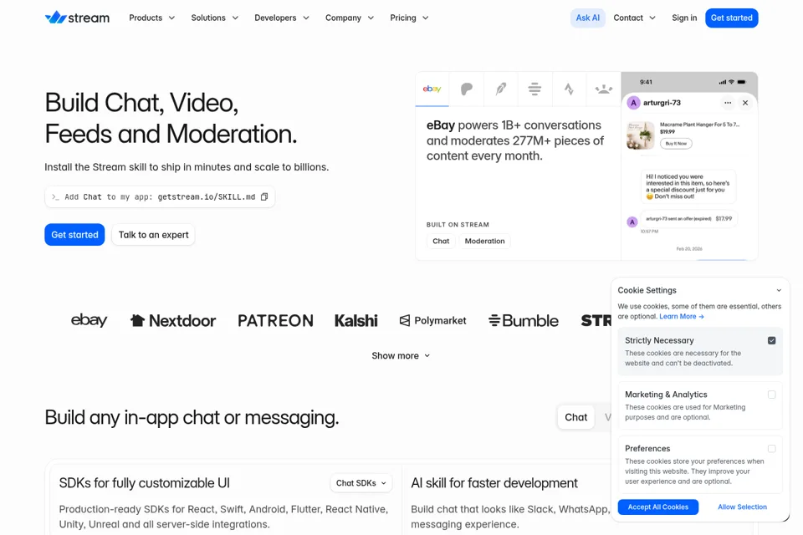Image resolution: width=803 pixels, height=535 pixels.
Task: Expand Show more customer logos
Action: (x=401, y=355)
